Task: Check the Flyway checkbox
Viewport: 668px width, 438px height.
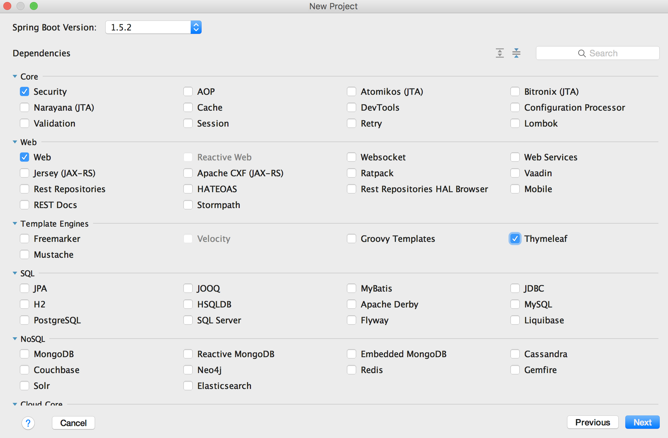Action: click(352, 320)
